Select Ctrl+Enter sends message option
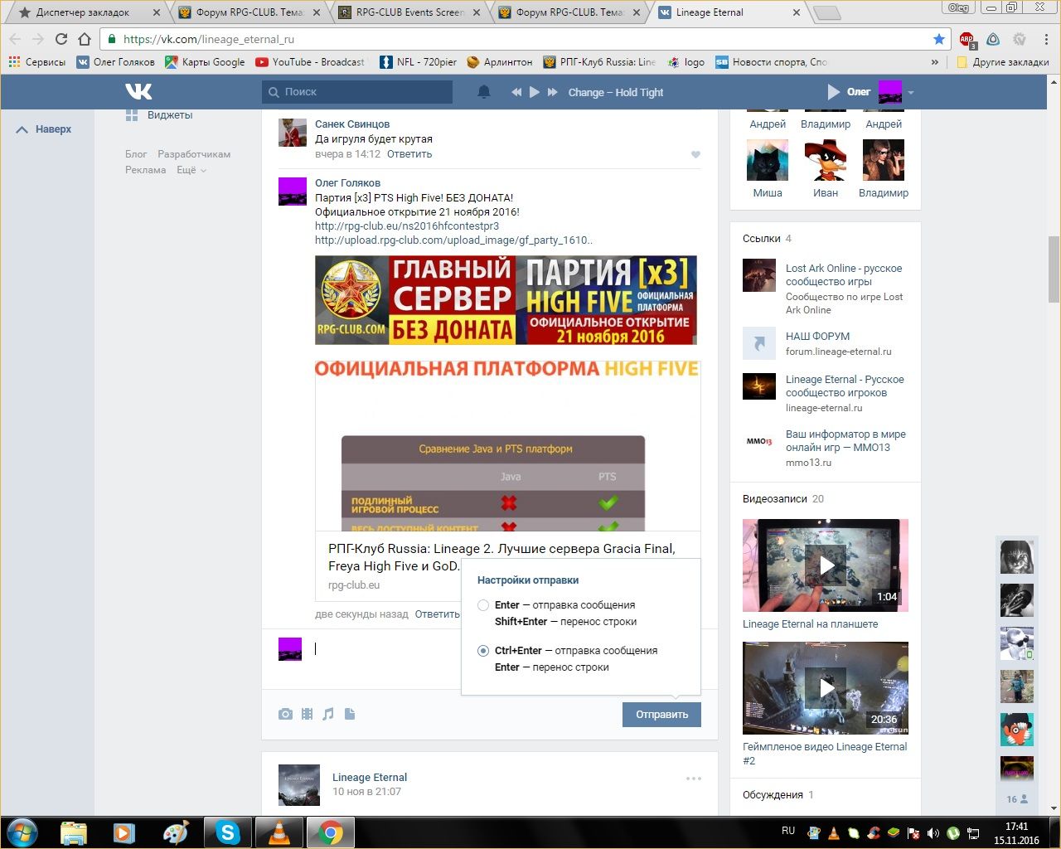The width and height of the screenshot is (1061, 849). (x=483, y=651)
